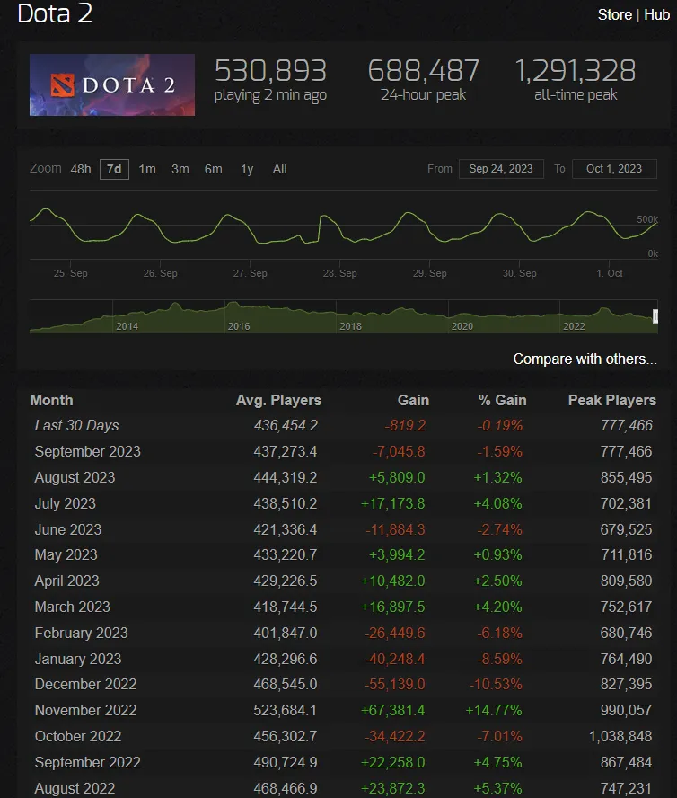The width and height of the screenshot is (677, 798).
Task: Click the 28. Sep axis label
Action: (339, 273)
